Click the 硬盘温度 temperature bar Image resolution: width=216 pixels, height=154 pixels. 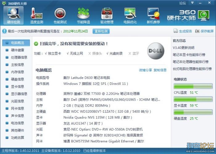click(x=193, y=112)
